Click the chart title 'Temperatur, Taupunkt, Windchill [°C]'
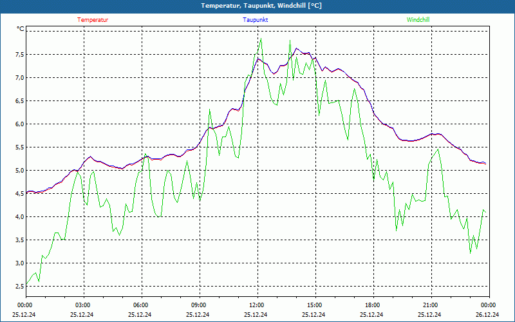This screenshot has width=515, height=322. pyautogui.click(x=261, y=6)
